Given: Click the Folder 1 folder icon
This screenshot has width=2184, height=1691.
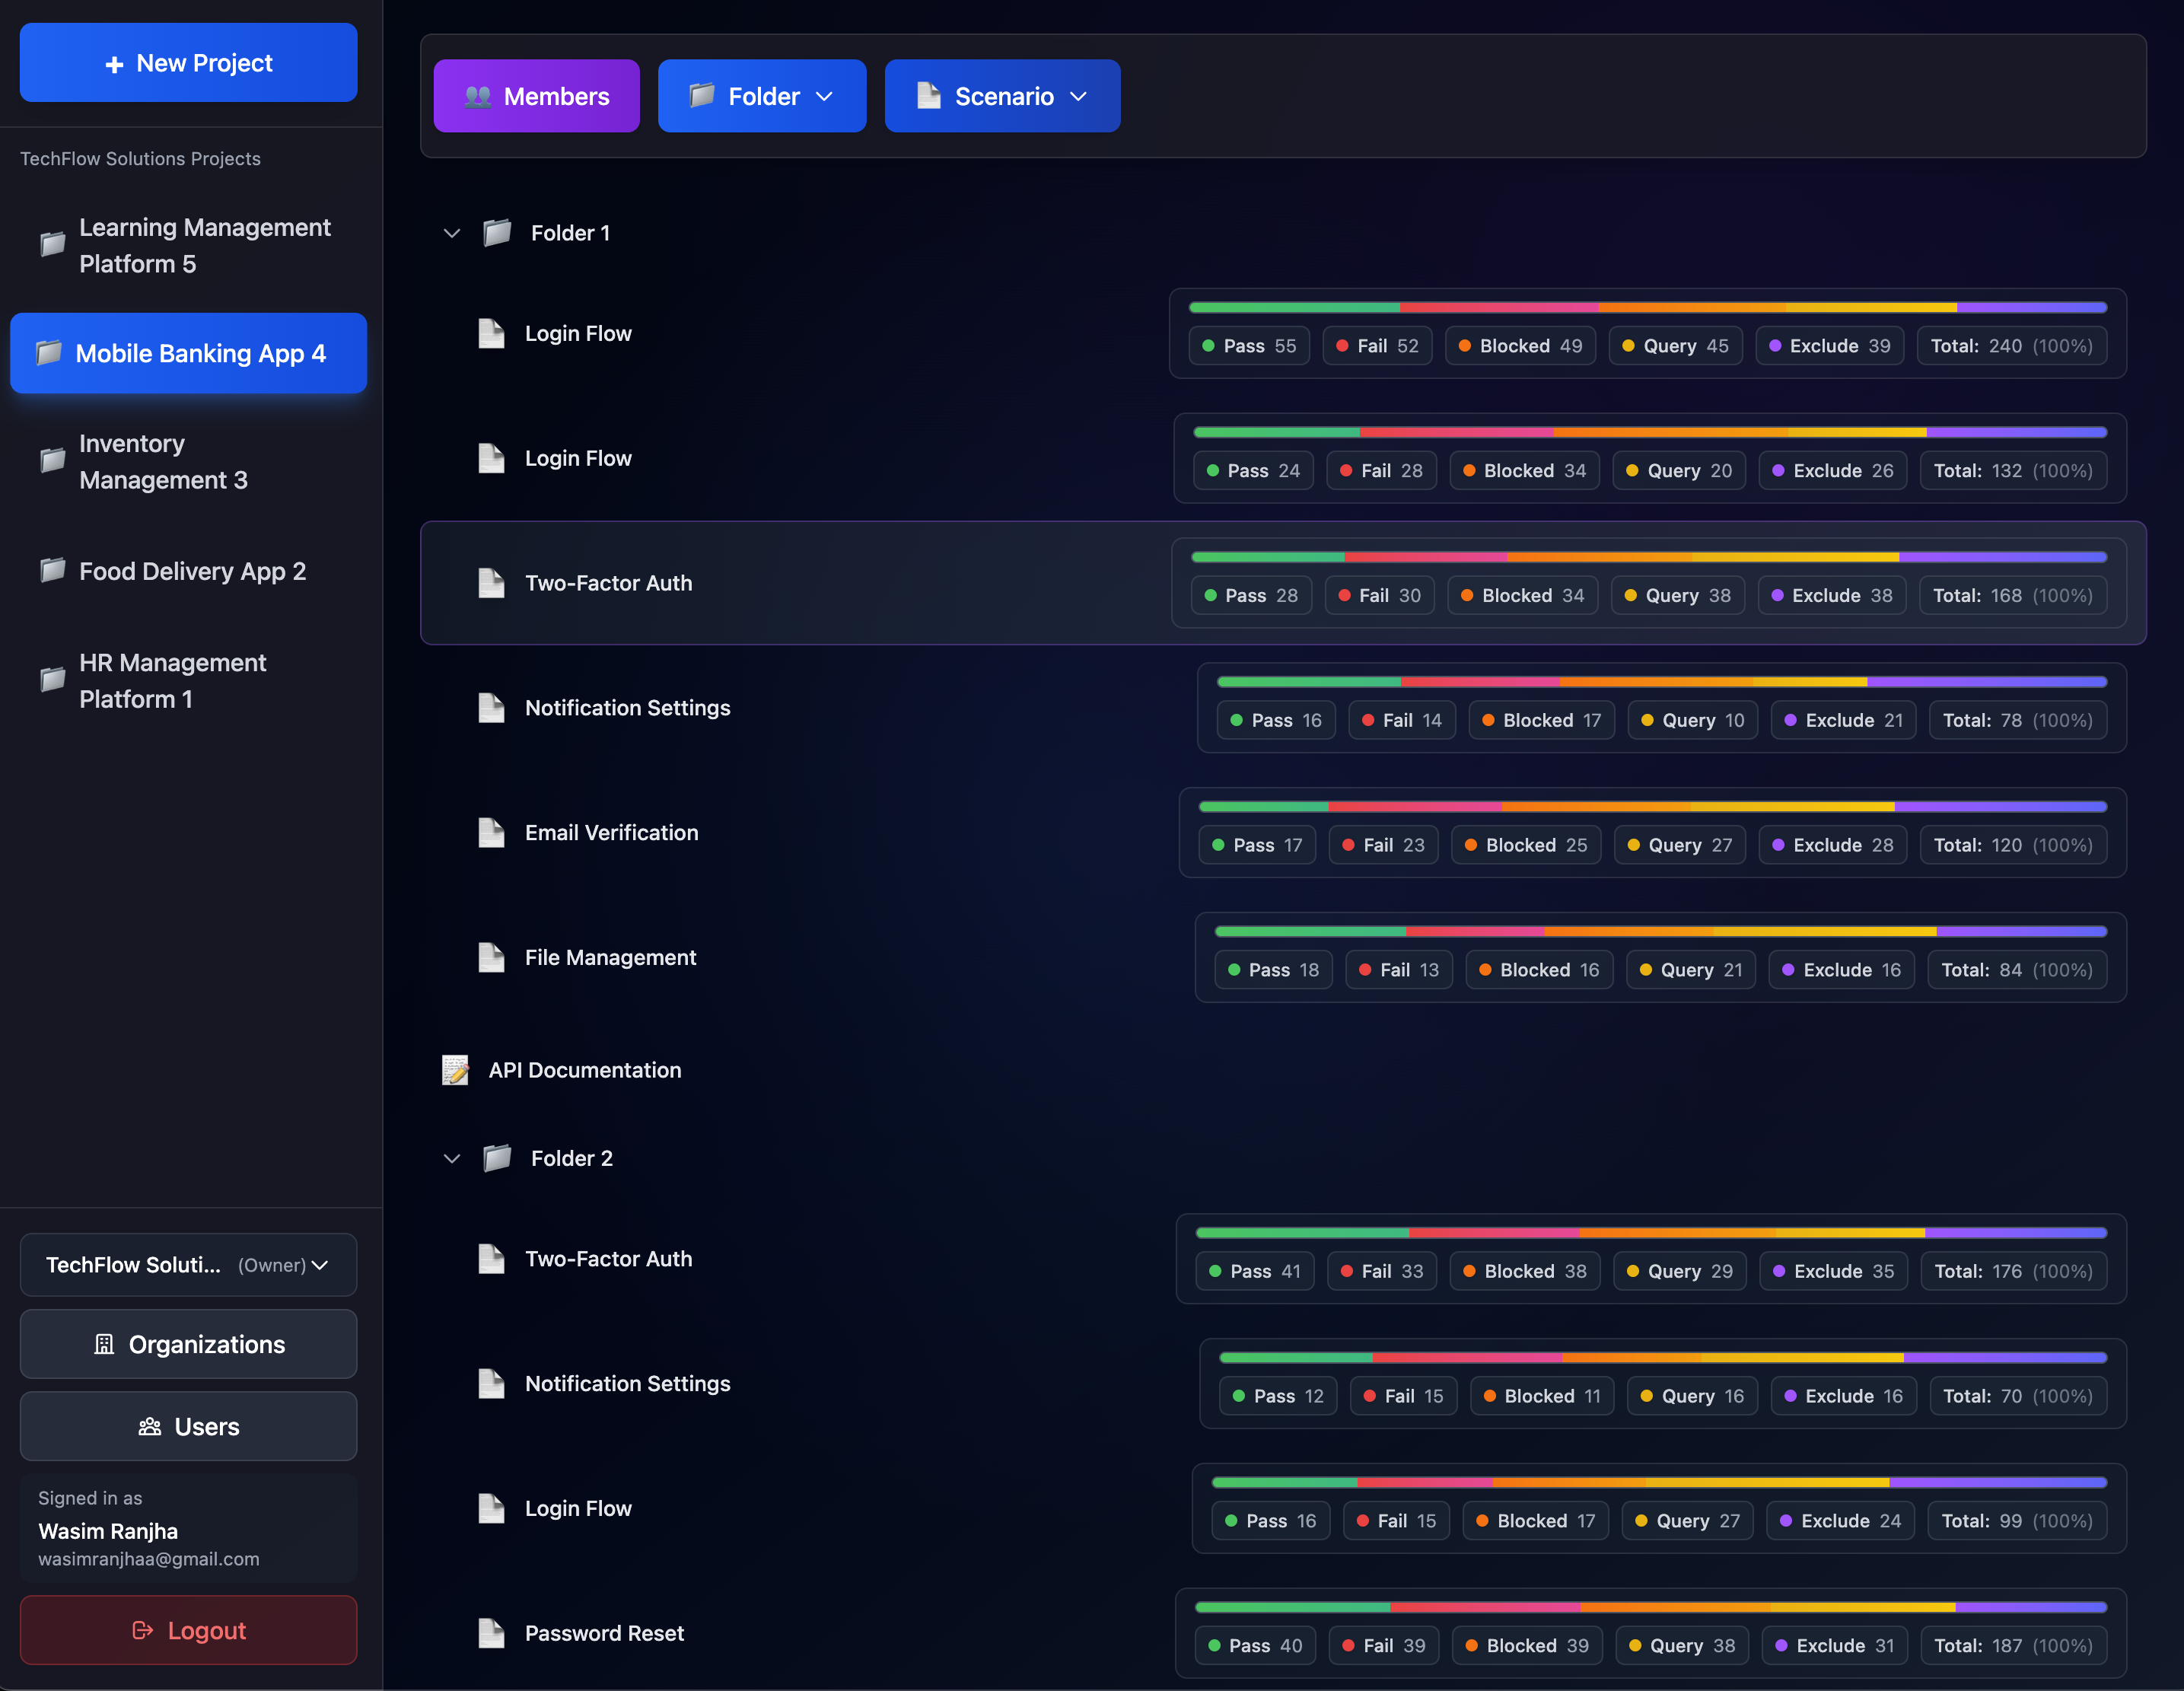Looking at the screenshot, I should coord(497,233).
